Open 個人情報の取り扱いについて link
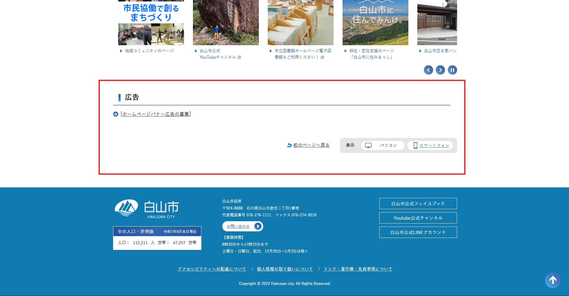The image size is (569, 296). click(x=284, y=269)
